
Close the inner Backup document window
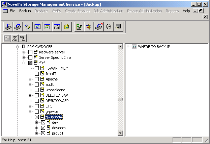pos(205,17)
